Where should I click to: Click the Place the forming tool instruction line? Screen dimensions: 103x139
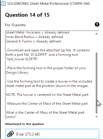[x=46, y=70]
